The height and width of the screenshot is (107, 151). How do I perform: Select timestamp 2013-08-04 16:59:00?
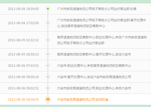[x=23, y=9]
